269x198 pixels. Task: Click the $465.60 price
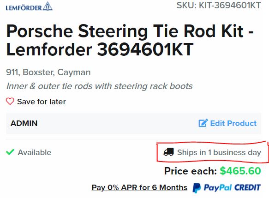pos(240,171)
